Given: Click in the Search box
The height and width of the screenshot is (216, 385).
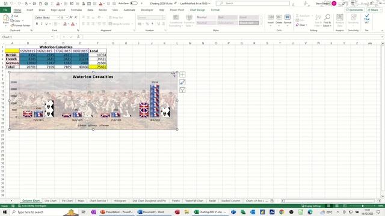Looking at the screenshot, I should 253,4.
